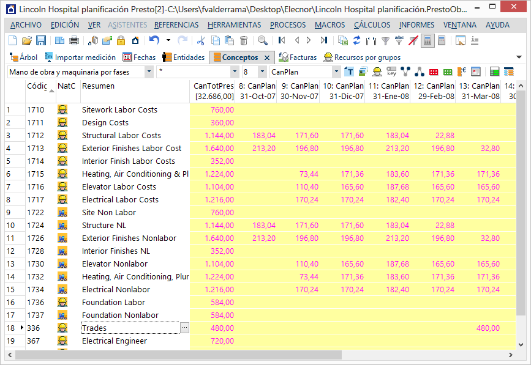Delete with the trash can icon

(244, 40)
